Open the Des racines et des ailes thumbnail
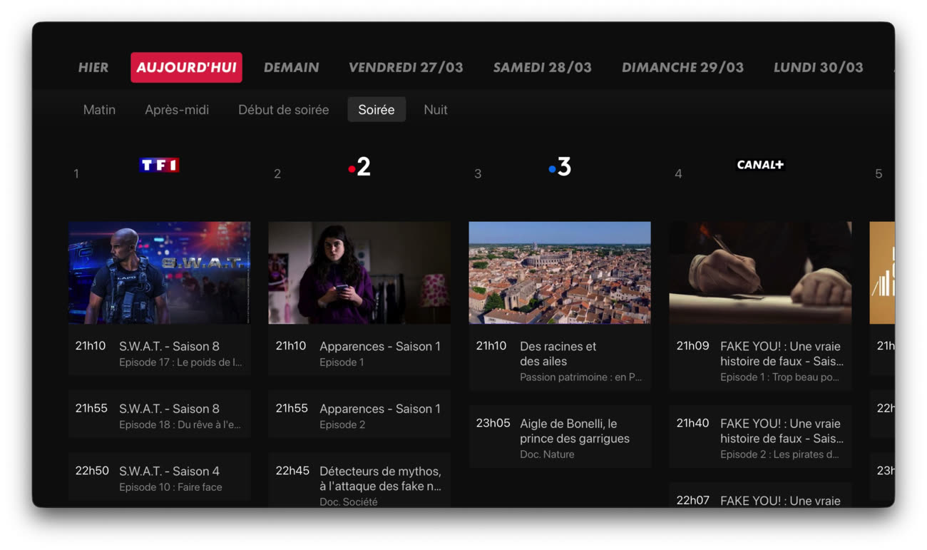The height and width of the screenshot is (550, 927). coord(560,273)
